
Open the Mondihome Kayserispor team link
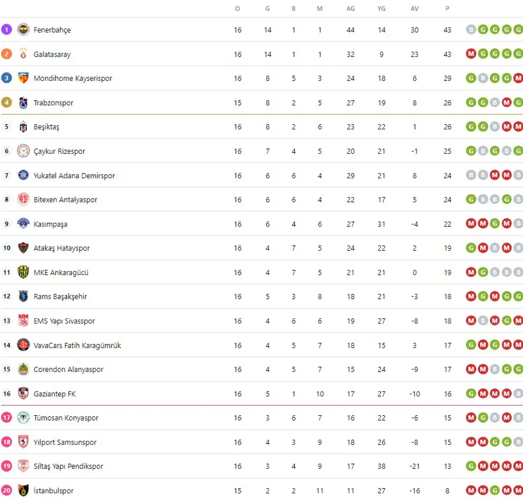point(73,78)
